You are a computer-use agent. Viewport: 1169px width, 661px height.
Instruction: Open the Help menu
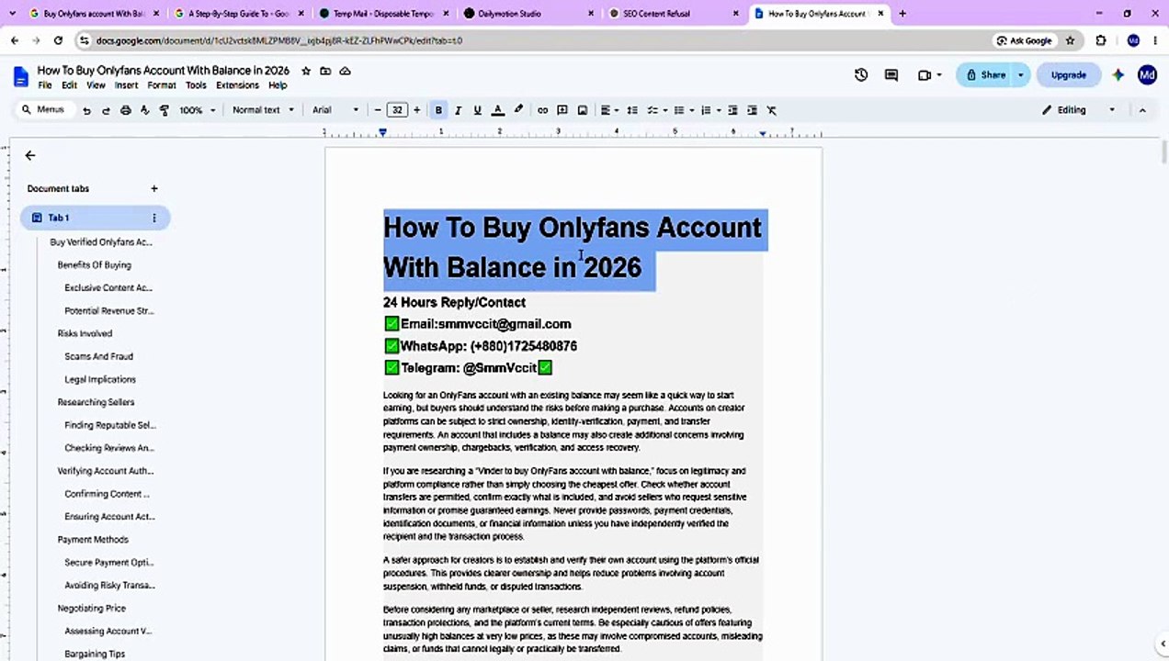click(278, 85)
